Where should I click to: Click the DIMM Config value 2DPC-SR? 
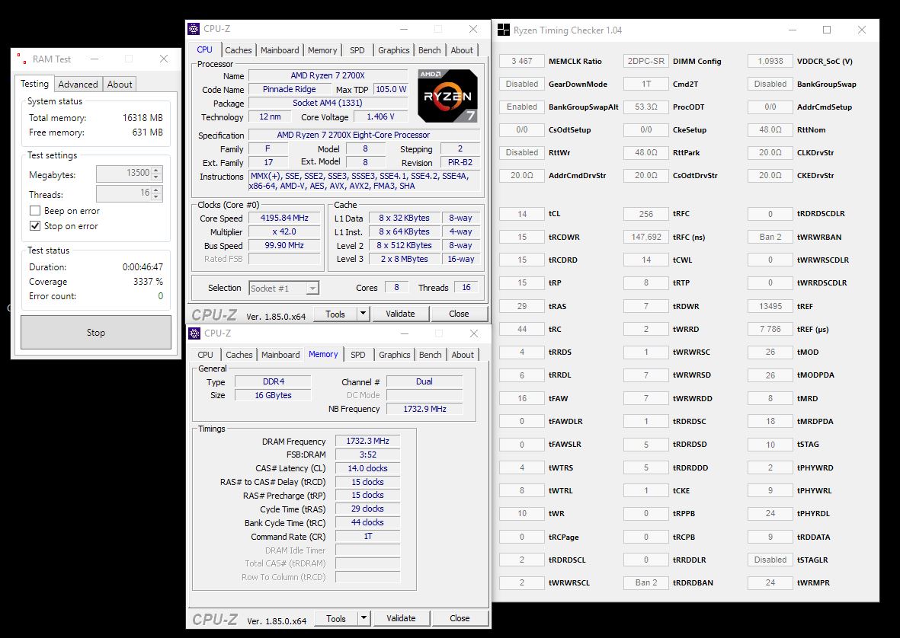click(645, 61)
